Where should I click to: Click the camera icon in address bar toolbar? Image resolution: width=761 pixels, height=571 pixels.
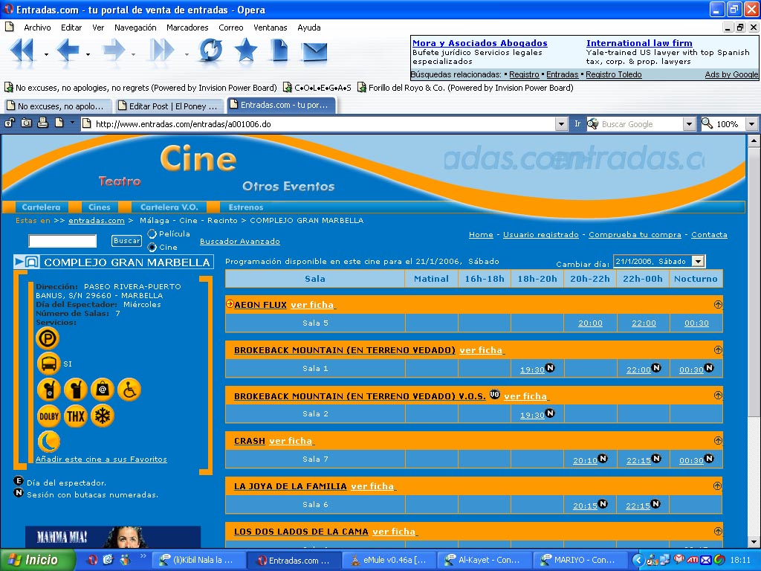click(x=26, y=123)
